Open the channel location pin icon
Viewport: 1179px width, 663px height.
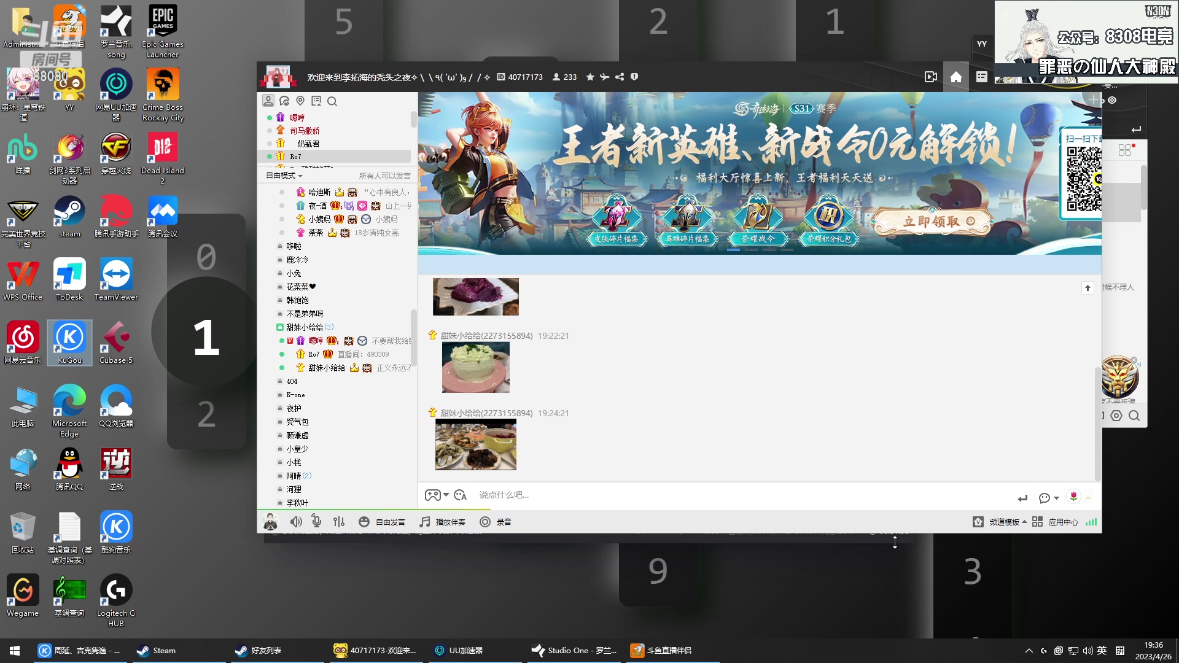pos(300,101)
